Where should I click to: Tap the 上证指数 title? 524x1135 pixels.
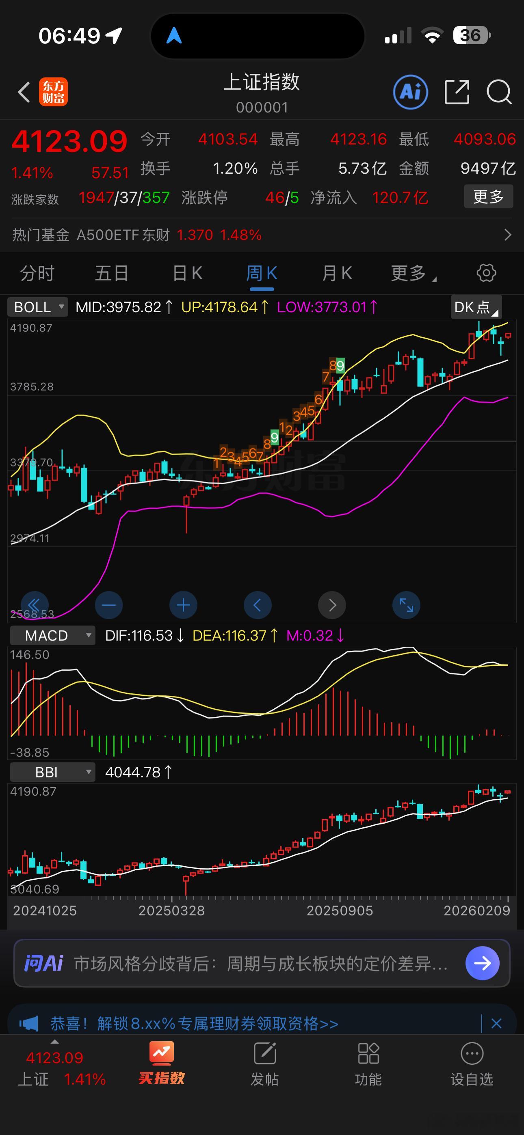pos(262,82)
